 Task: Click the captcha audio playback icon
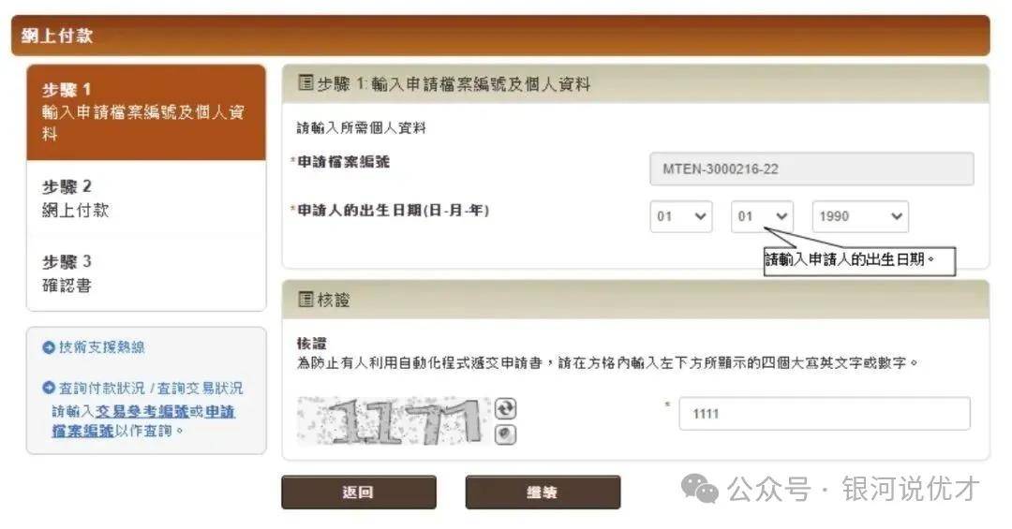coord(505,434)
